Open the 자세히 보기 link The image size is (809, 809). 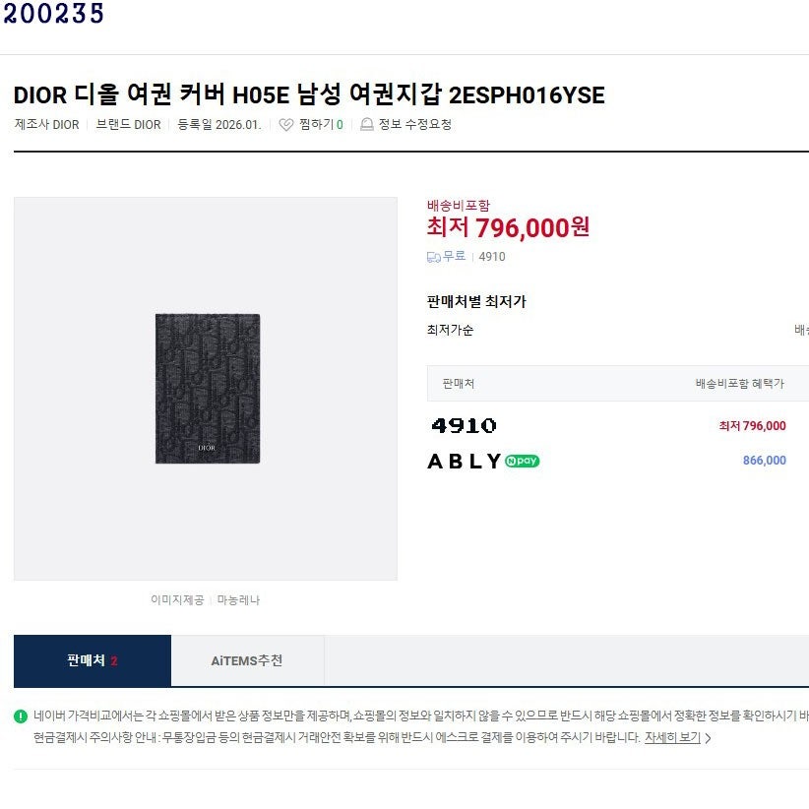click(672, 737)
